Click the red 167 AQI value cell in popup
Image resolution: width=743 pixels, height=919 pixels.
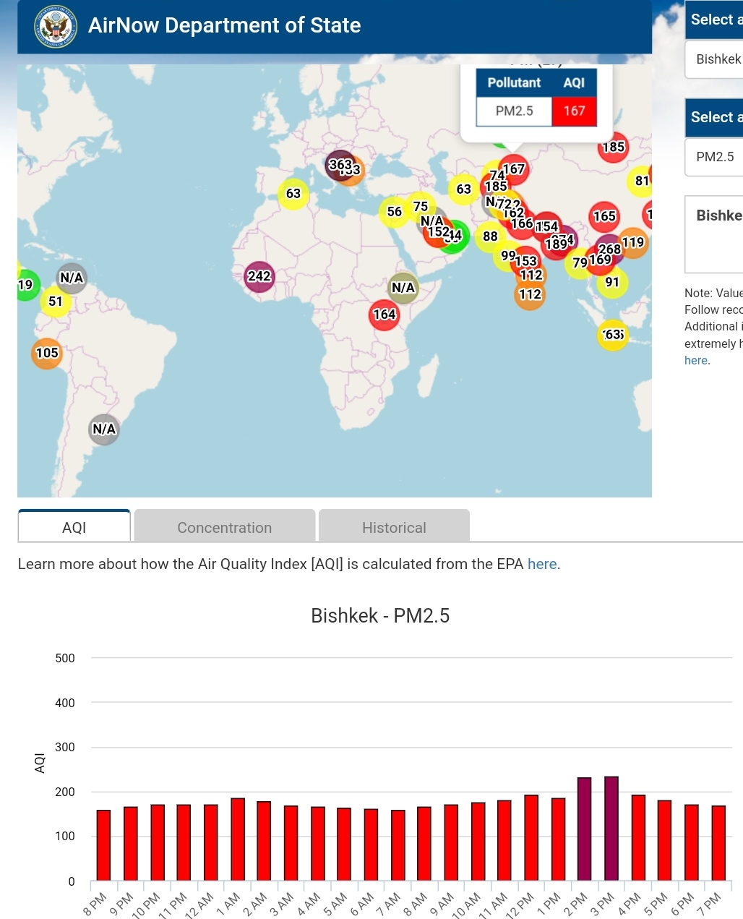click(574, 111)
